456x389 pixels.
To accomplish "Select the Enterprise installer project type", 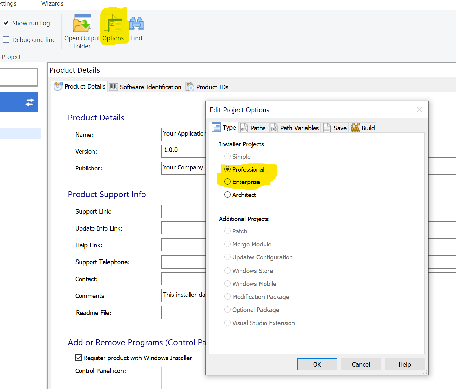I will point(228,182).
